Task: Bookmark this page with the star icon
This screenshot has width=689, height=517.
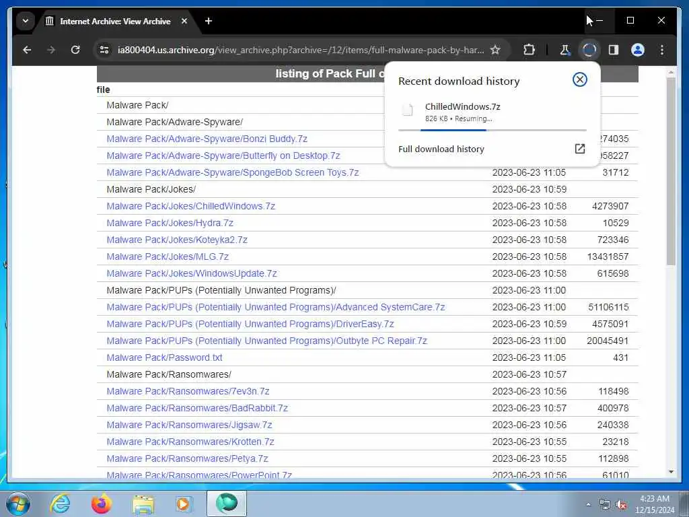Action: pos(495,50)
